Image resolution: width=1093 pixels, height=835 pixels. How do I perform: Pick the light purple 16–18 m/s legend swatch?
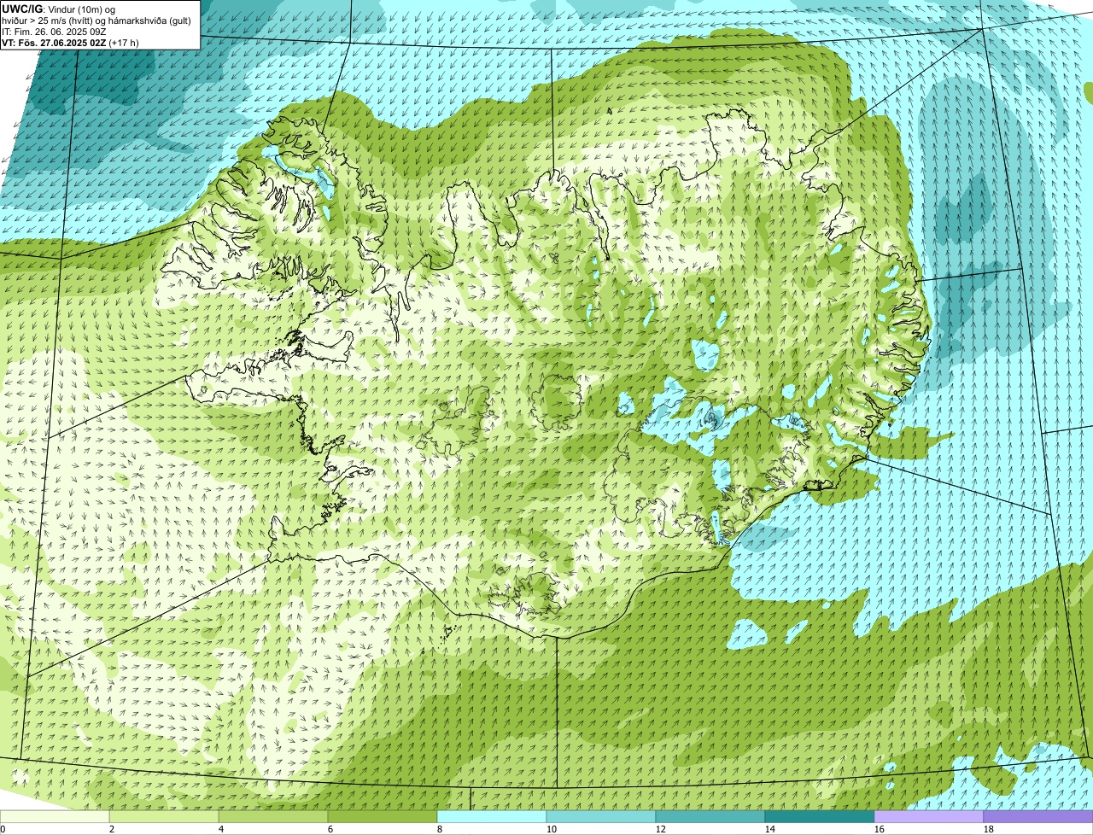tap(929, 817)
